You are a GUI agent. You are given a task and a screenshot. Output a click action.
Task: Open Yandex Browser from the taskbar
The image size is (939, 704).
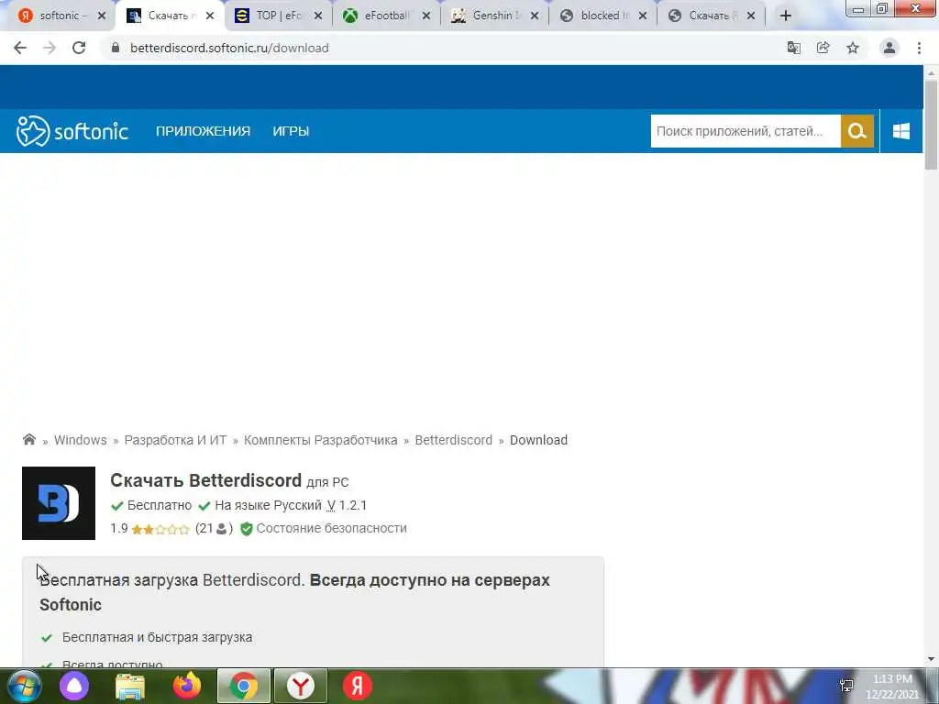pos(301,686)
